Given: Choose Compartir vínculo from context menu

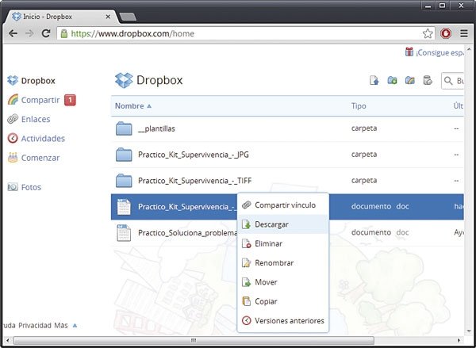Looking at the screenshot, I should click(283, 205).
